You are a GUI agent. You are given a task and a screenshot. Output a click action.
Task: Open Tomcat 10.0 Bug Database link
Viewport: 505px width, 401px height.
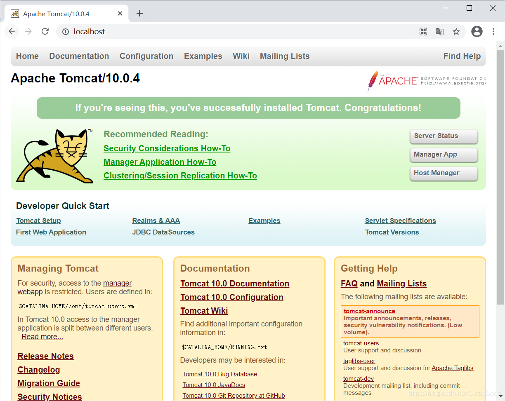pyautogui.click(x=220, y=374)
